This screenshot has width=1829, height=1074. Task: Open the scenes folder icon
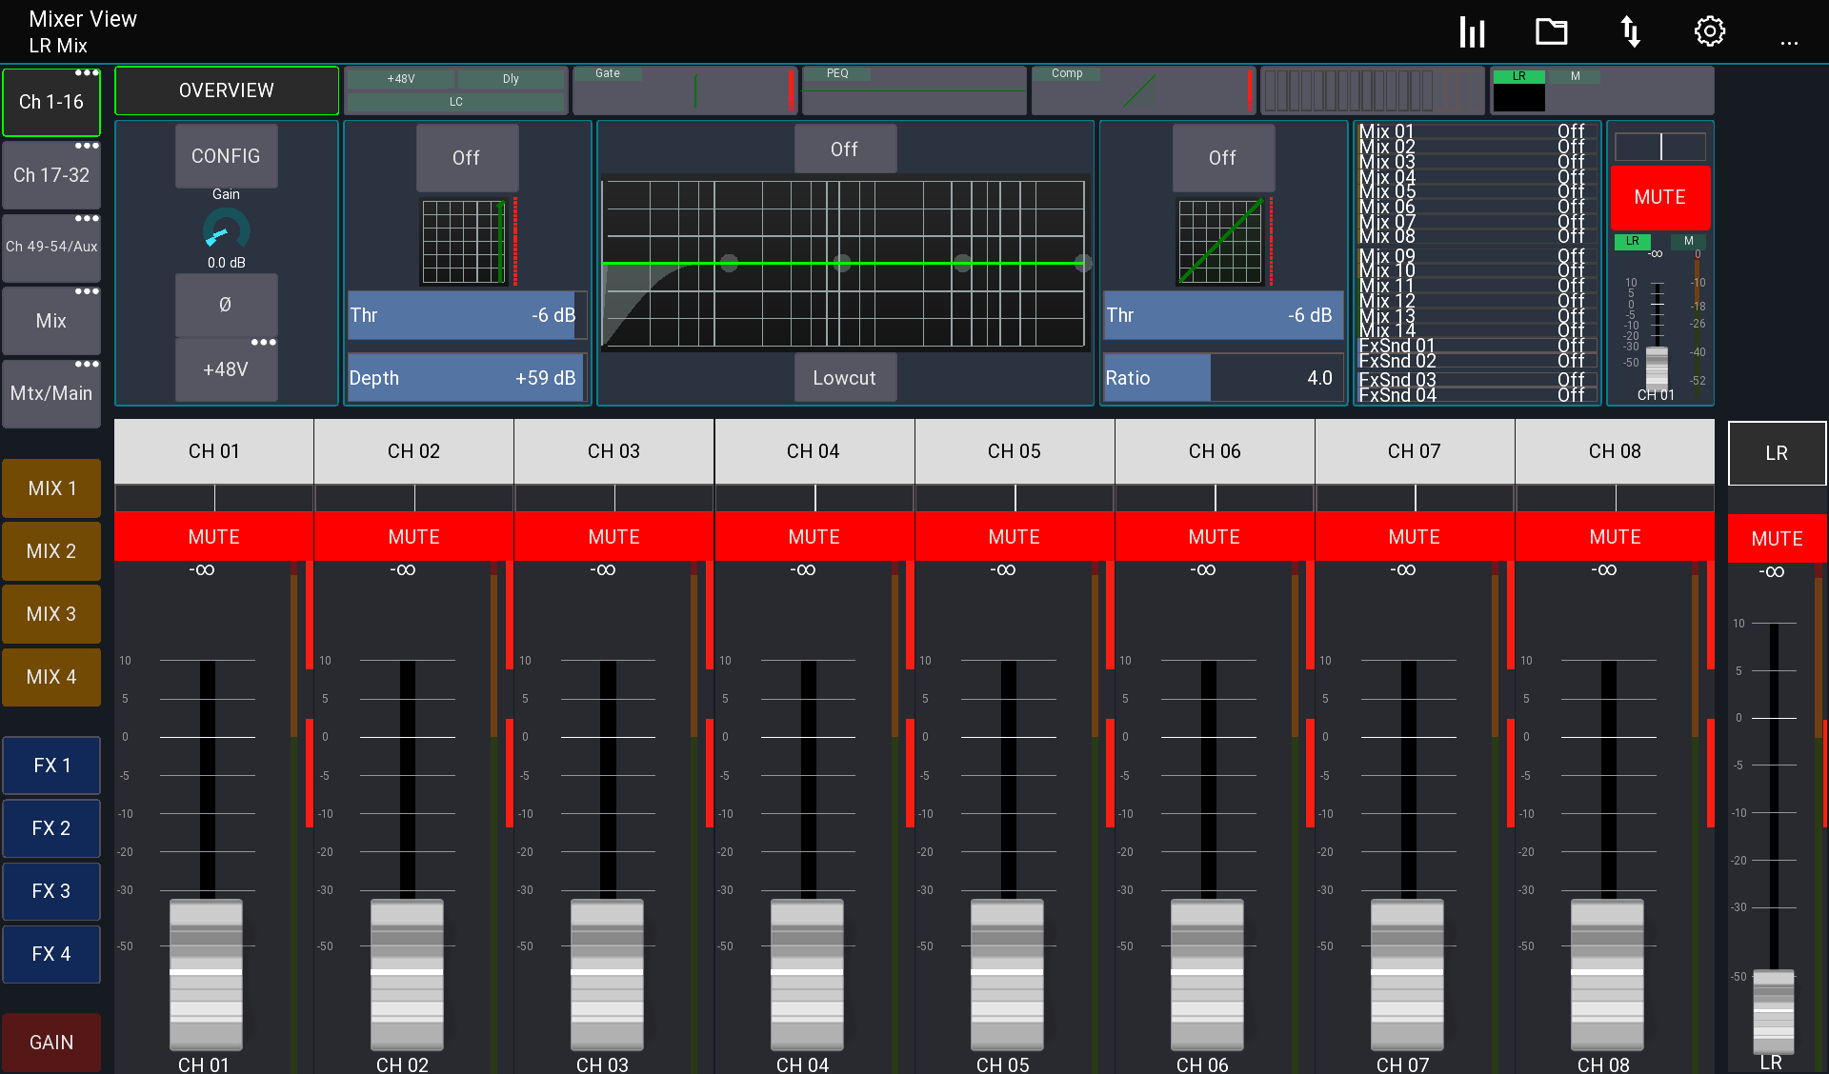[1551, 30]
